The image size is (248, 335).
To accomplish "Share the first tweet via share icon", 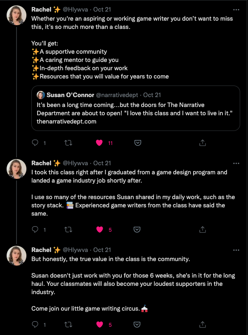I will point(203,143).
